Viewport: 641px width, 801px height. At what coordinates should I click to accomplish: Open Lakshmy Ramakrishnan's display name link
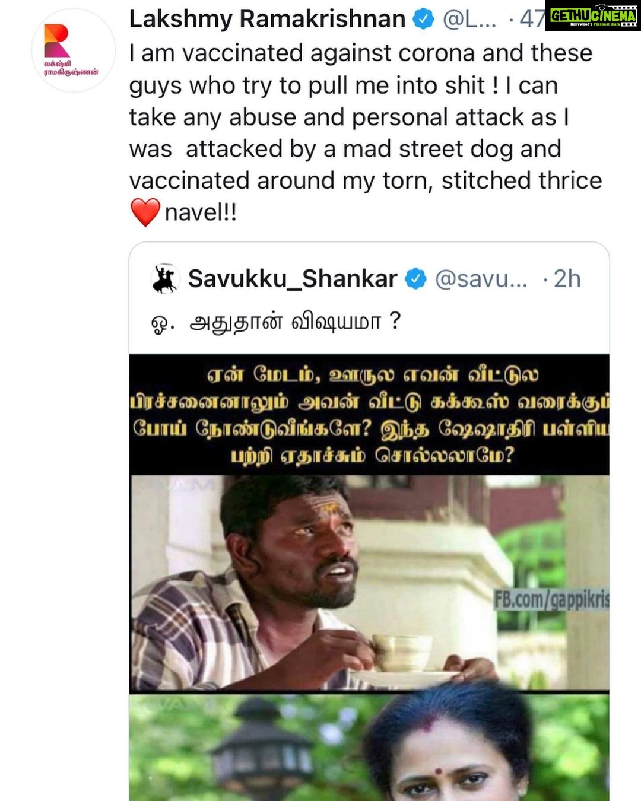267,19
